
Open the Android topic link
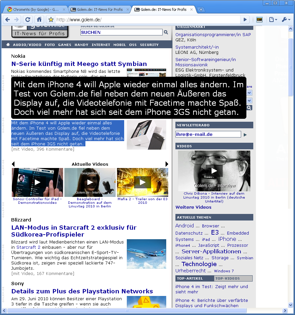pyautogui.click(x=184, y=226)
